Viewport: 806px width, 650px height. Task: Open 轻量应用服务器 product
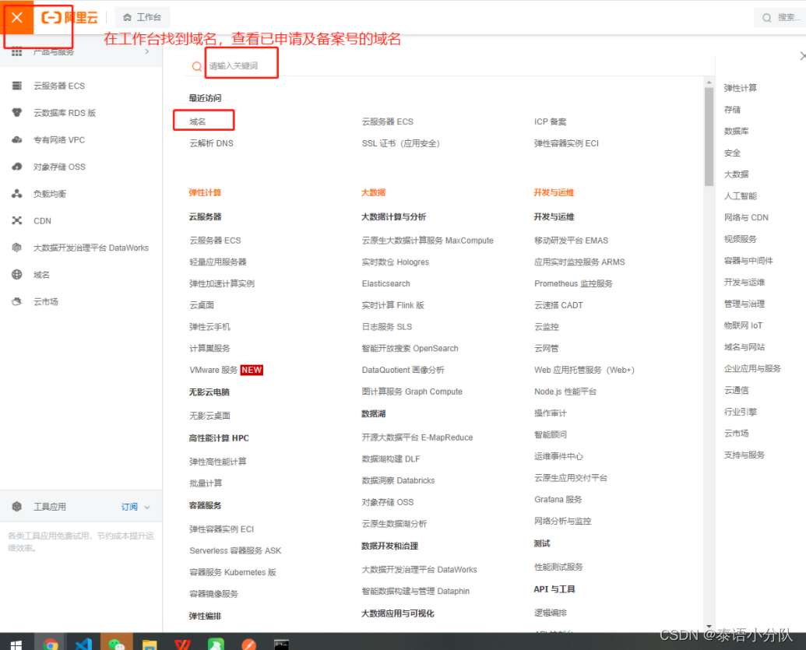click(x=218, y=262)
